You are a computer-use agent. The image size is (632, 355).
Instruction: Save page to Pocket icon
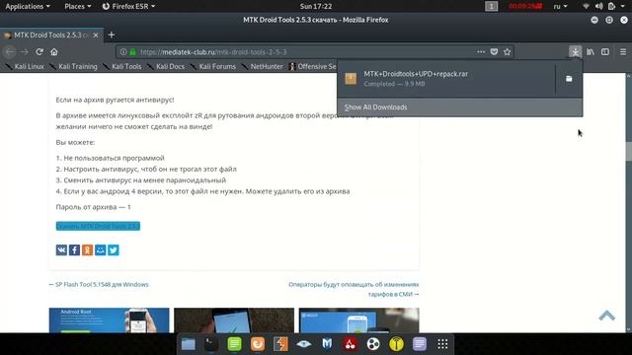coord(494,51)
